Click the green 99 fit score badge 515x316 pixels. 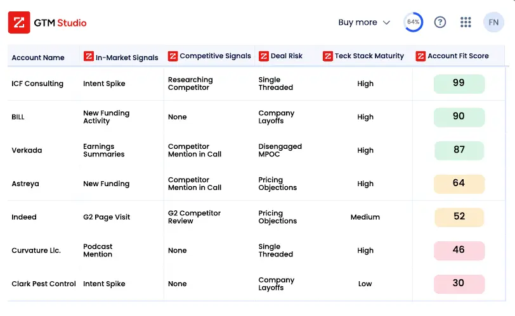[x=459, y=84]
